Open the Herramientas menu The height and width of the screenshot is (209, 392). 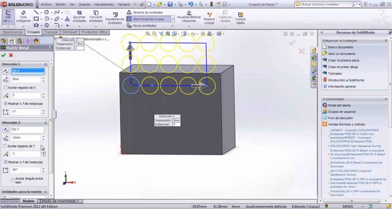click(104, 4)
